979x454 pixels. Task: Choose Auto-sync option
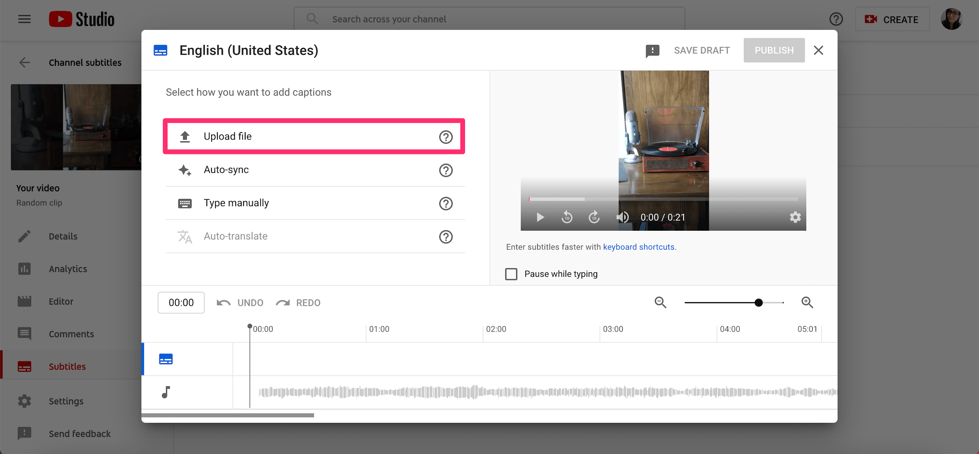(x=315, y=170)
